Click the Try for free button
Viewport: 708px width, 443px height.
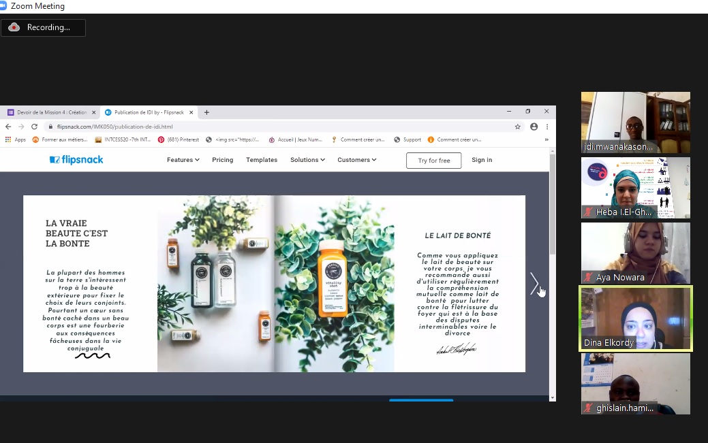tap(433, 161)
